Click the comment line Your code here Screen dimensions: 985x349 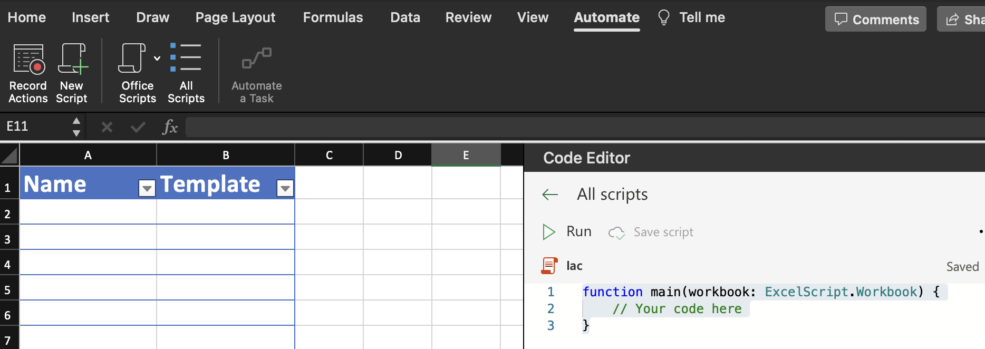677,308
